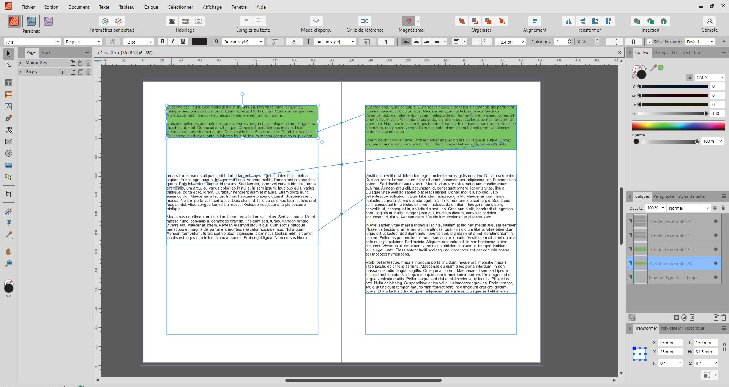Select the Move tool arrow

click(x=9, y=54)
